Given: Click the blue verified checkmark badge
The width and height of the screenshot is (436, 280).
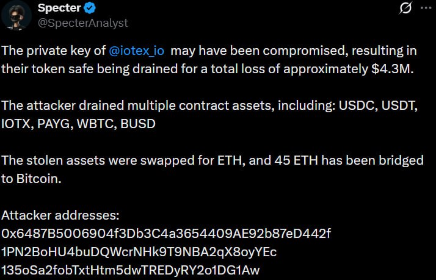Looking at the screenshot, I should tap(89, 9).
